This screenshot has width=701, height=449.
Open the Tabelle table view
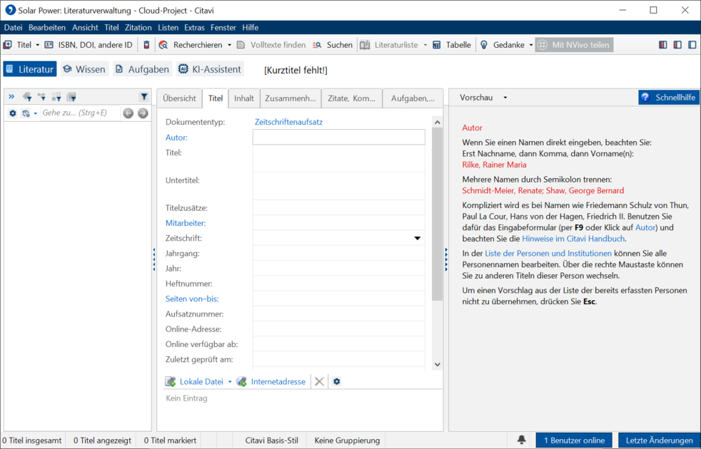tap(452, 45)
